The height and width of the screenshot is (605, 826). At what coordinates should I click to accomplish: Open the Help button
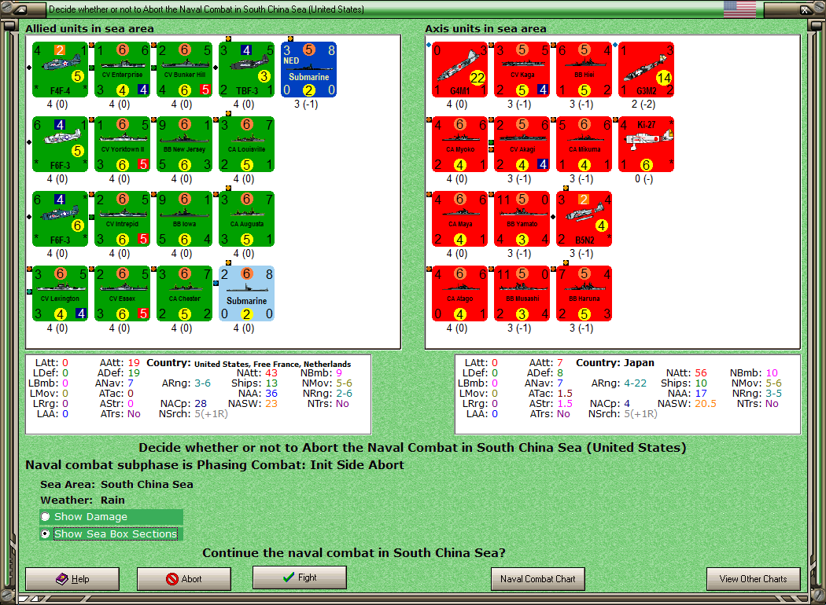click(72, 579)
